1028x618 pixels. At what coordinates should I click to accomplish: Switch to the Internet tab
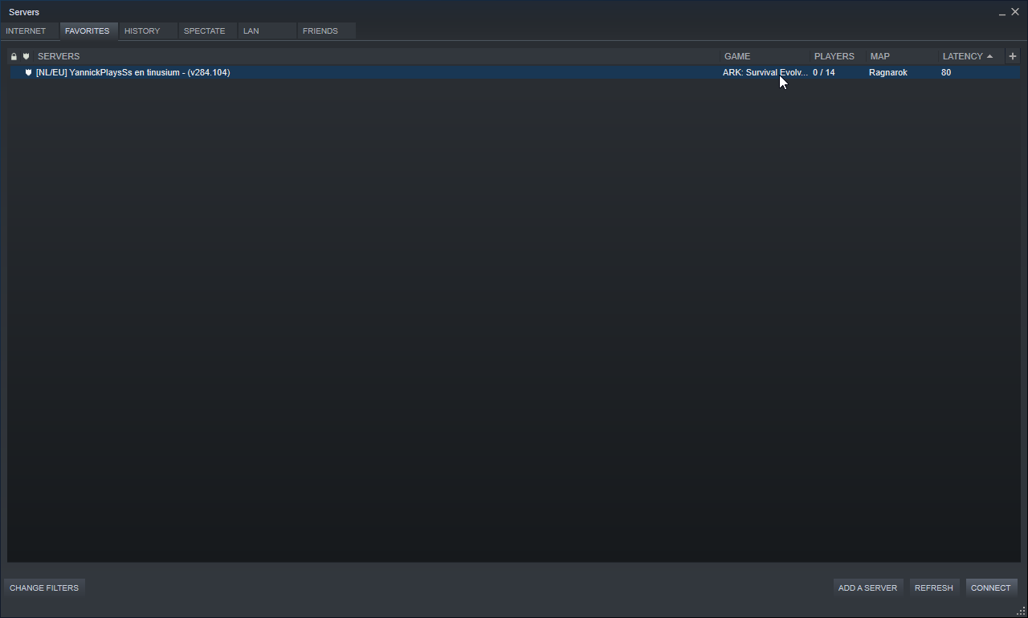coord(26,31)
